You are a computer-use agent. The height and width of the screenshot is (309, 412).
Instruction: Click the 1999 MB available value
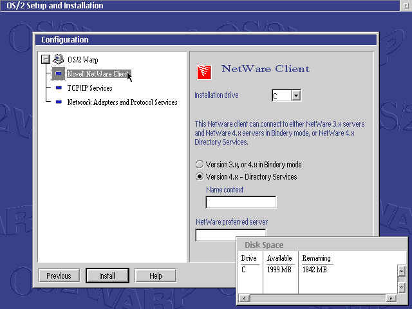pyautogui.click(x=279, y=270)
